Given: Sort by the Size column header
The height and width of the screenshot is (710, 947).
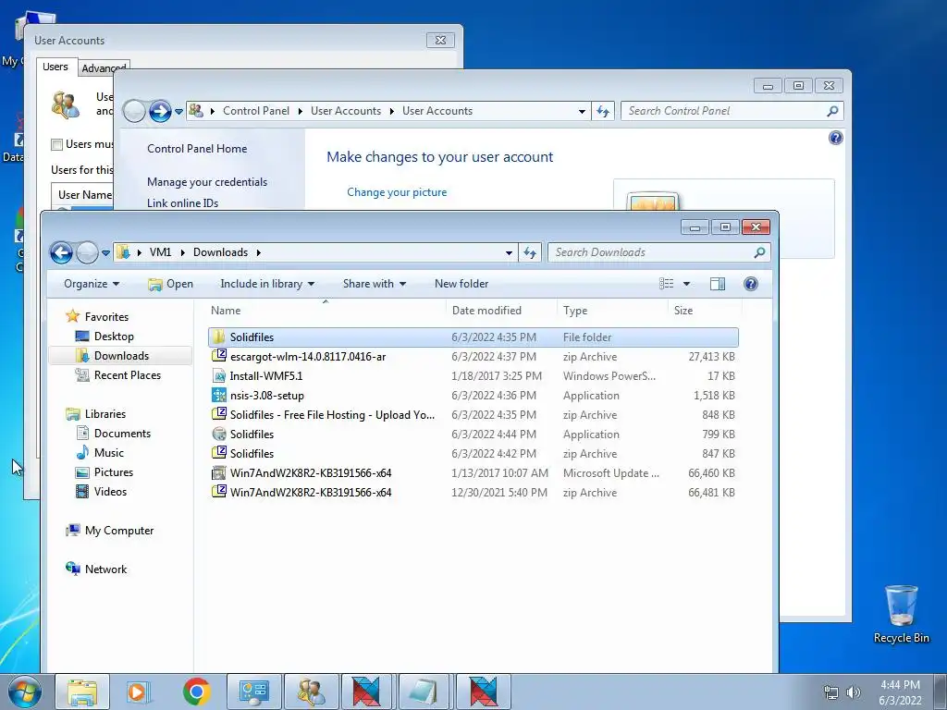Looking at the screenshot, I should [705, 311].
